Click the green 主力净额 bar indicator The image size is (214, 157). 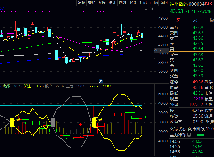click(x=200, y=135)
